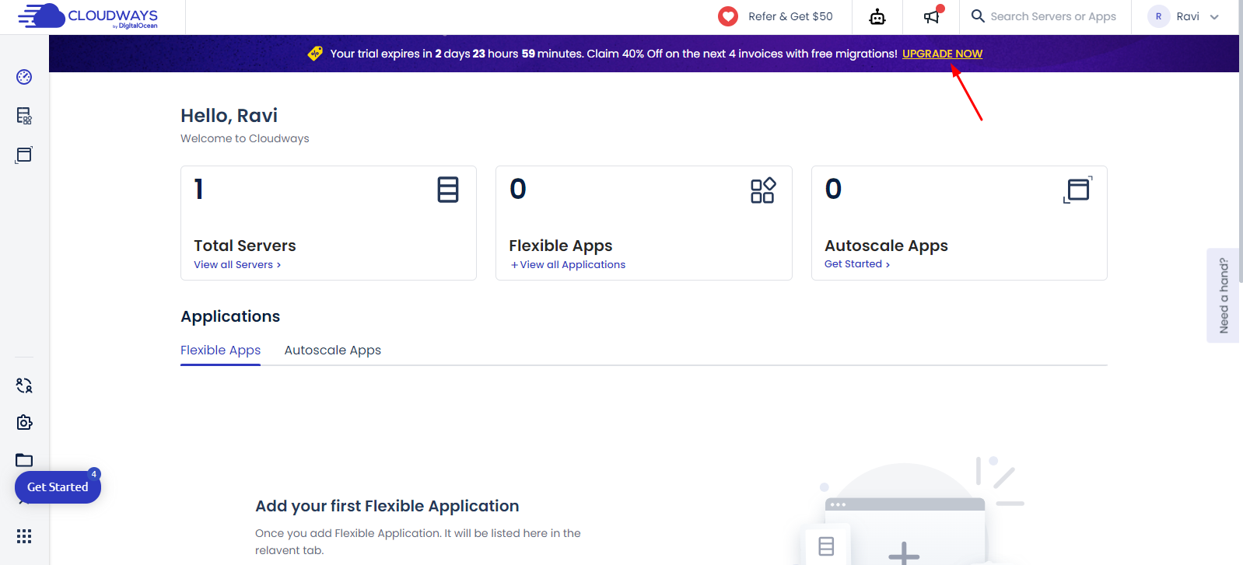
Task: Click the Hello, Ravi heading
Action: click(229, 116)
